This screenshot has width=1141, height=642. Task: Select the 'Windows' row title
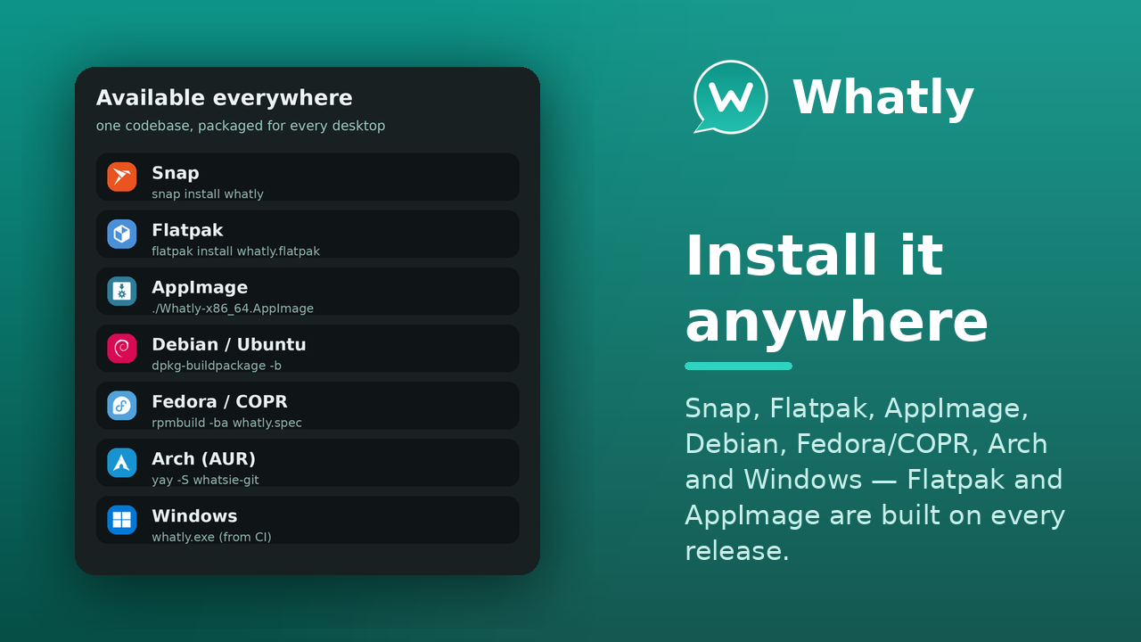[x=194, y=515]
